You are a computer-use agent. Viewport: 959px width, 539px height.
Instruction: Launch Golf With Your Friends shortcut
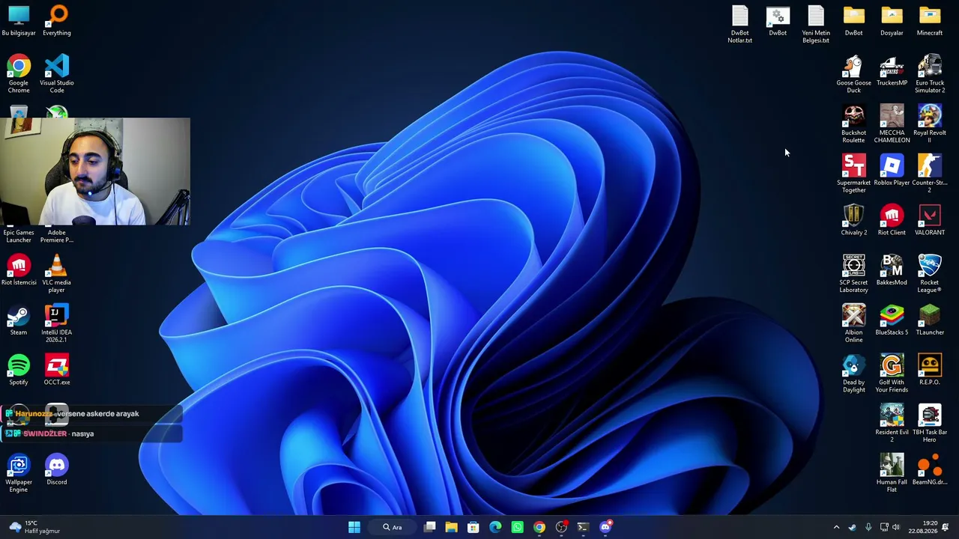tap(892, 374)
